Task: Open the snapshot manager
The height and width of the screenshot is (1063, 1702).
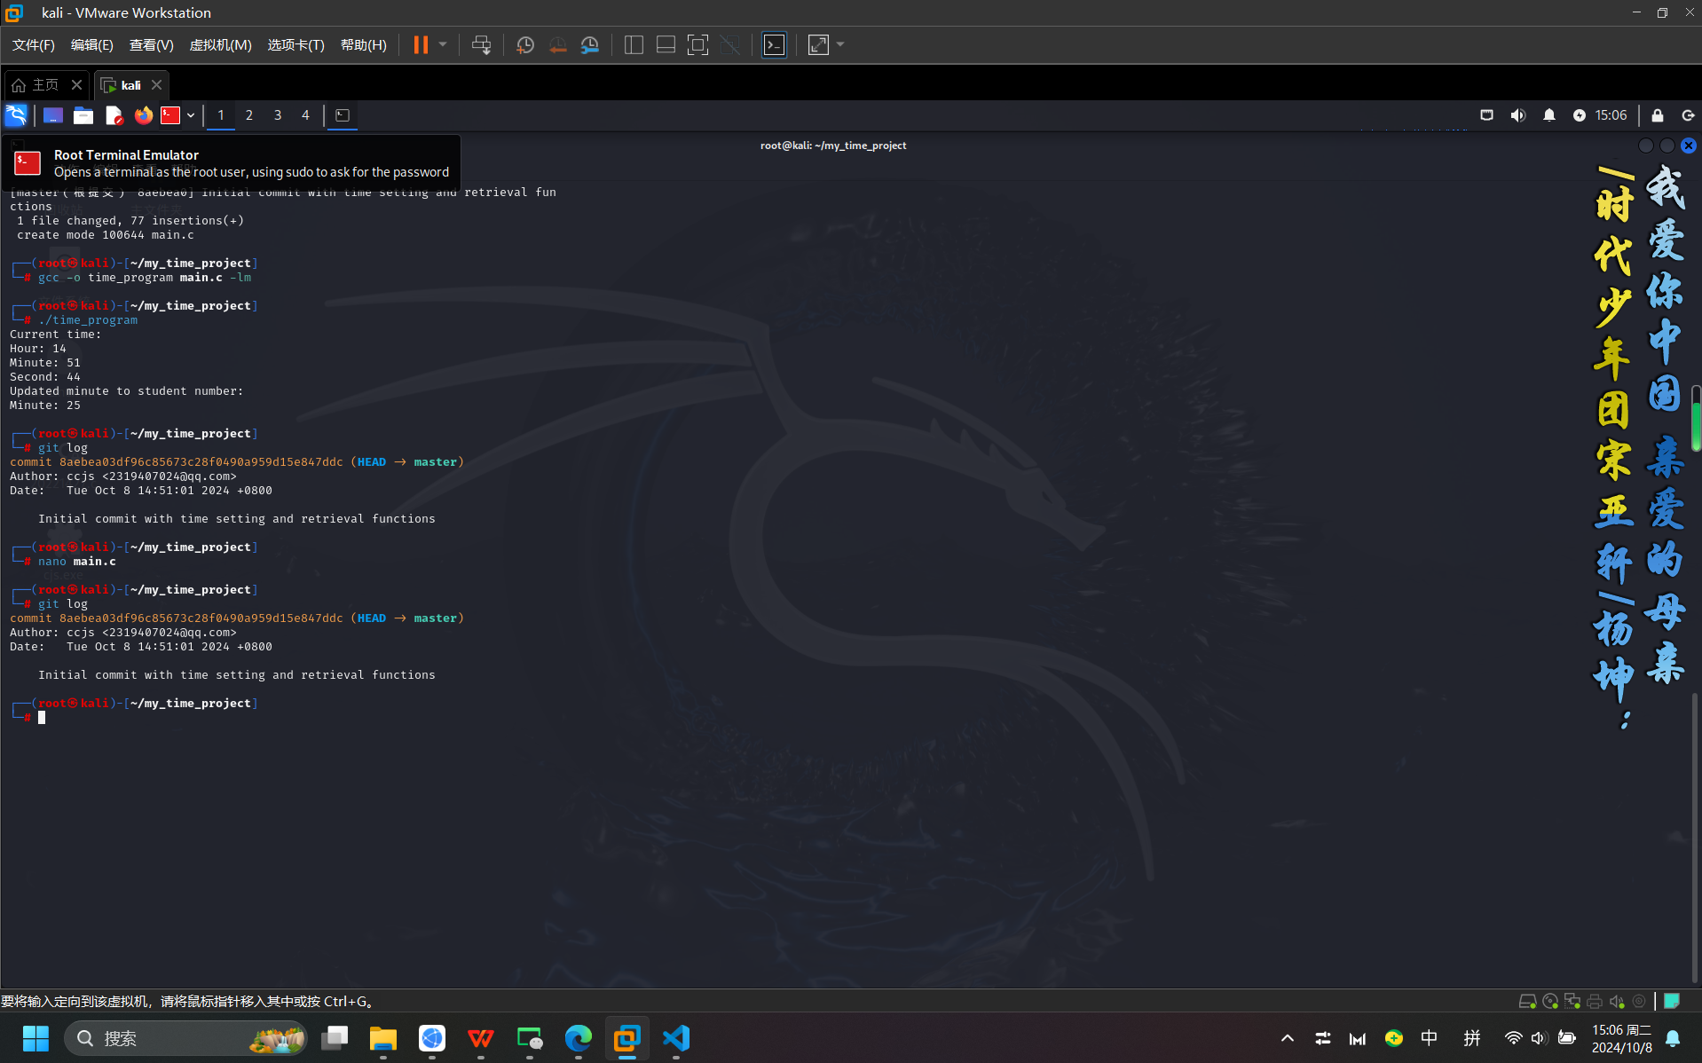Action: point(590,44)
